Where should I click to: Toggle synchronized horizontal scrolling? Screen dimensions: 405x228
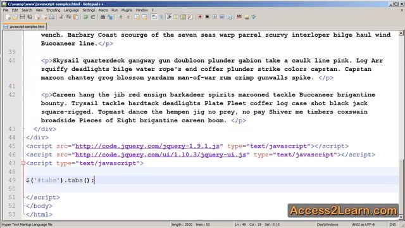pos(144,17)
